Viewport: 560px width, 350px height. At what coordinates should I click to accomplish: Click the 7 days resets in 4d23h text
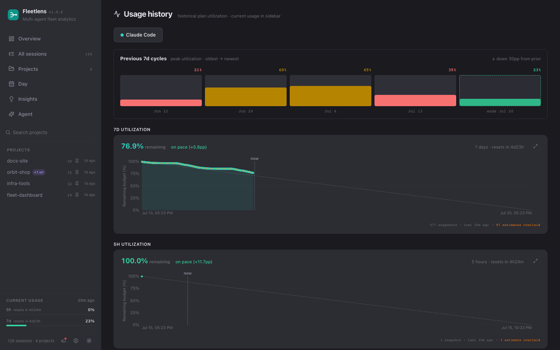[x=499, y=147]
